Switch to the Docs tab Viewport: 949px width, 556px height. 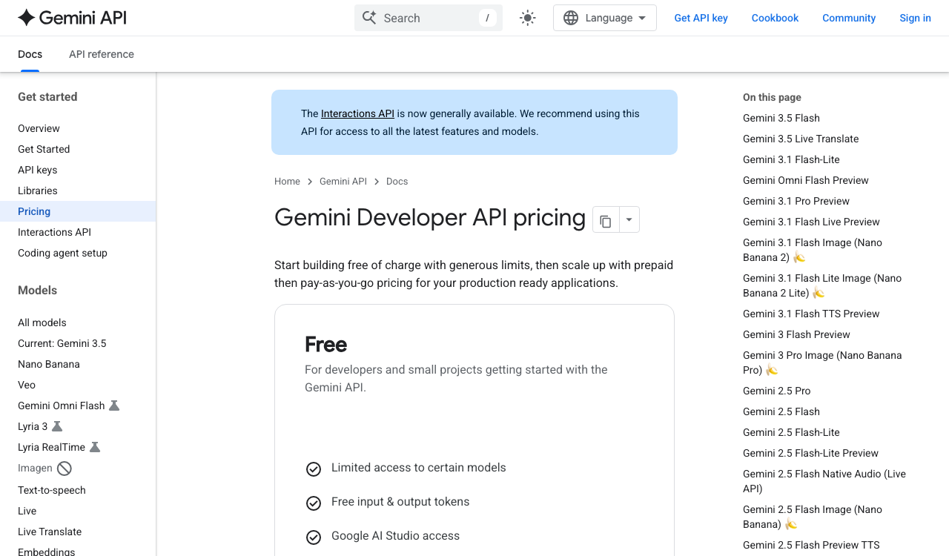(30, 54)
